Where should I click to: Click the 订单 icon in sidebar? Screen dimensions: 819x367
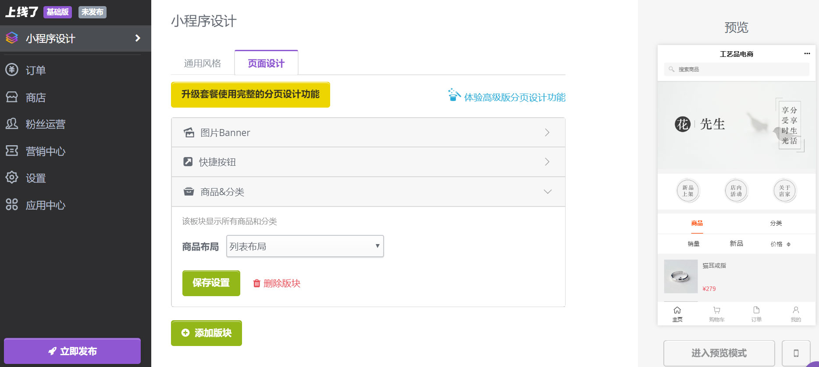(x=12, y=70)
